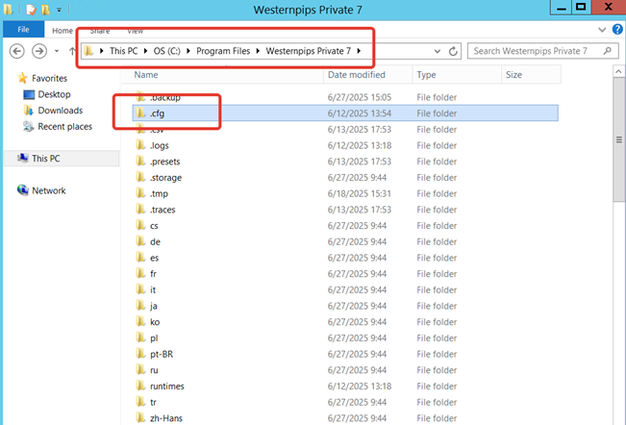Select the folder named zh-Hans
Viewport: 626px width, 425px height.
166,418
